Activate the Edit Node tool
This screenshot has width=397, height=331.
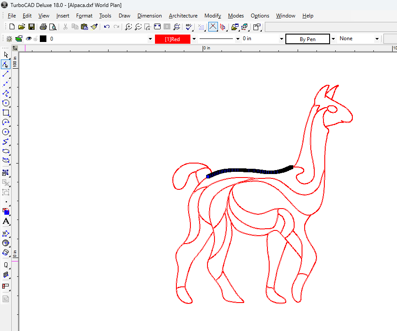6,64
